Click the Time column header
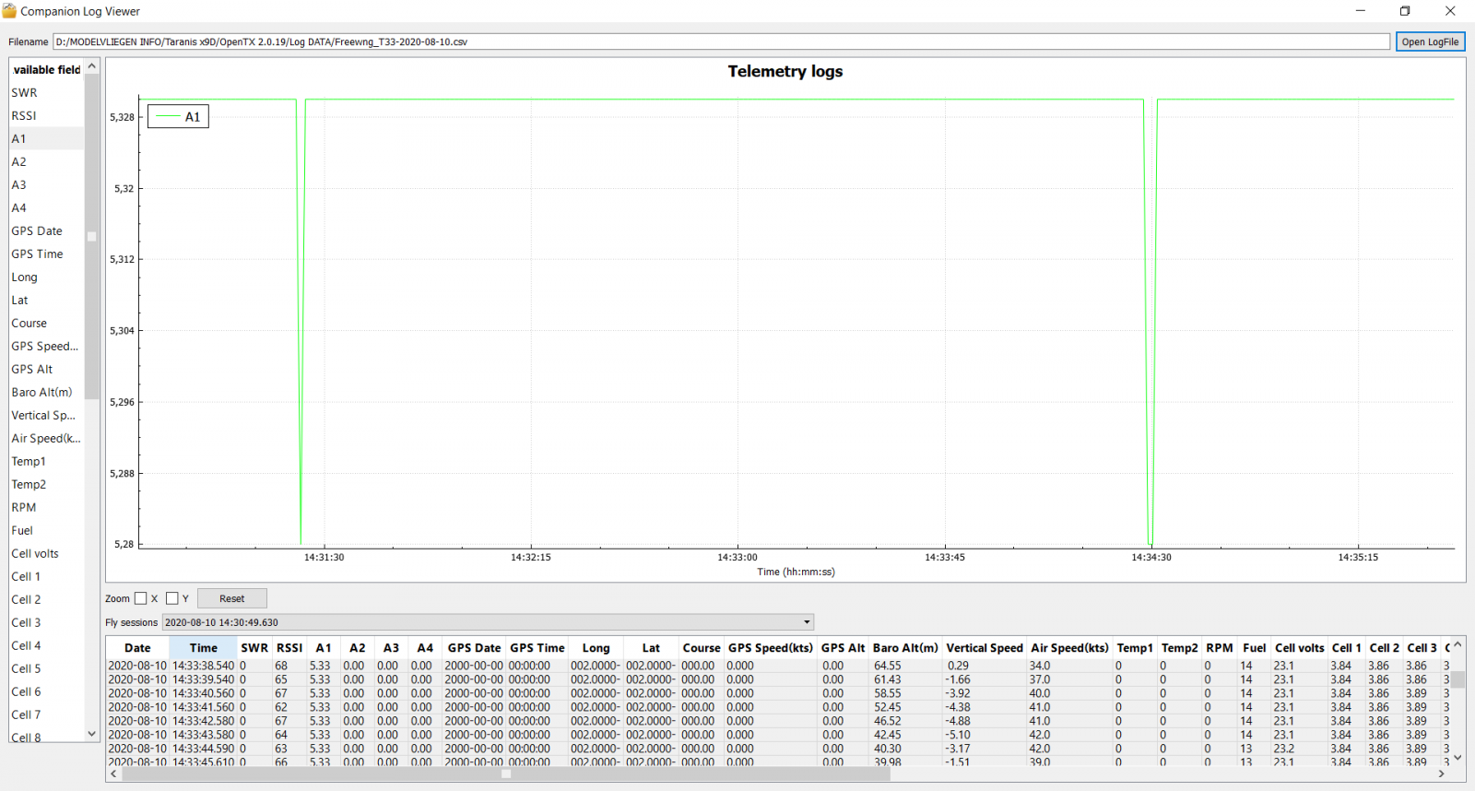The image size is (1475, 791). point(204,648)
